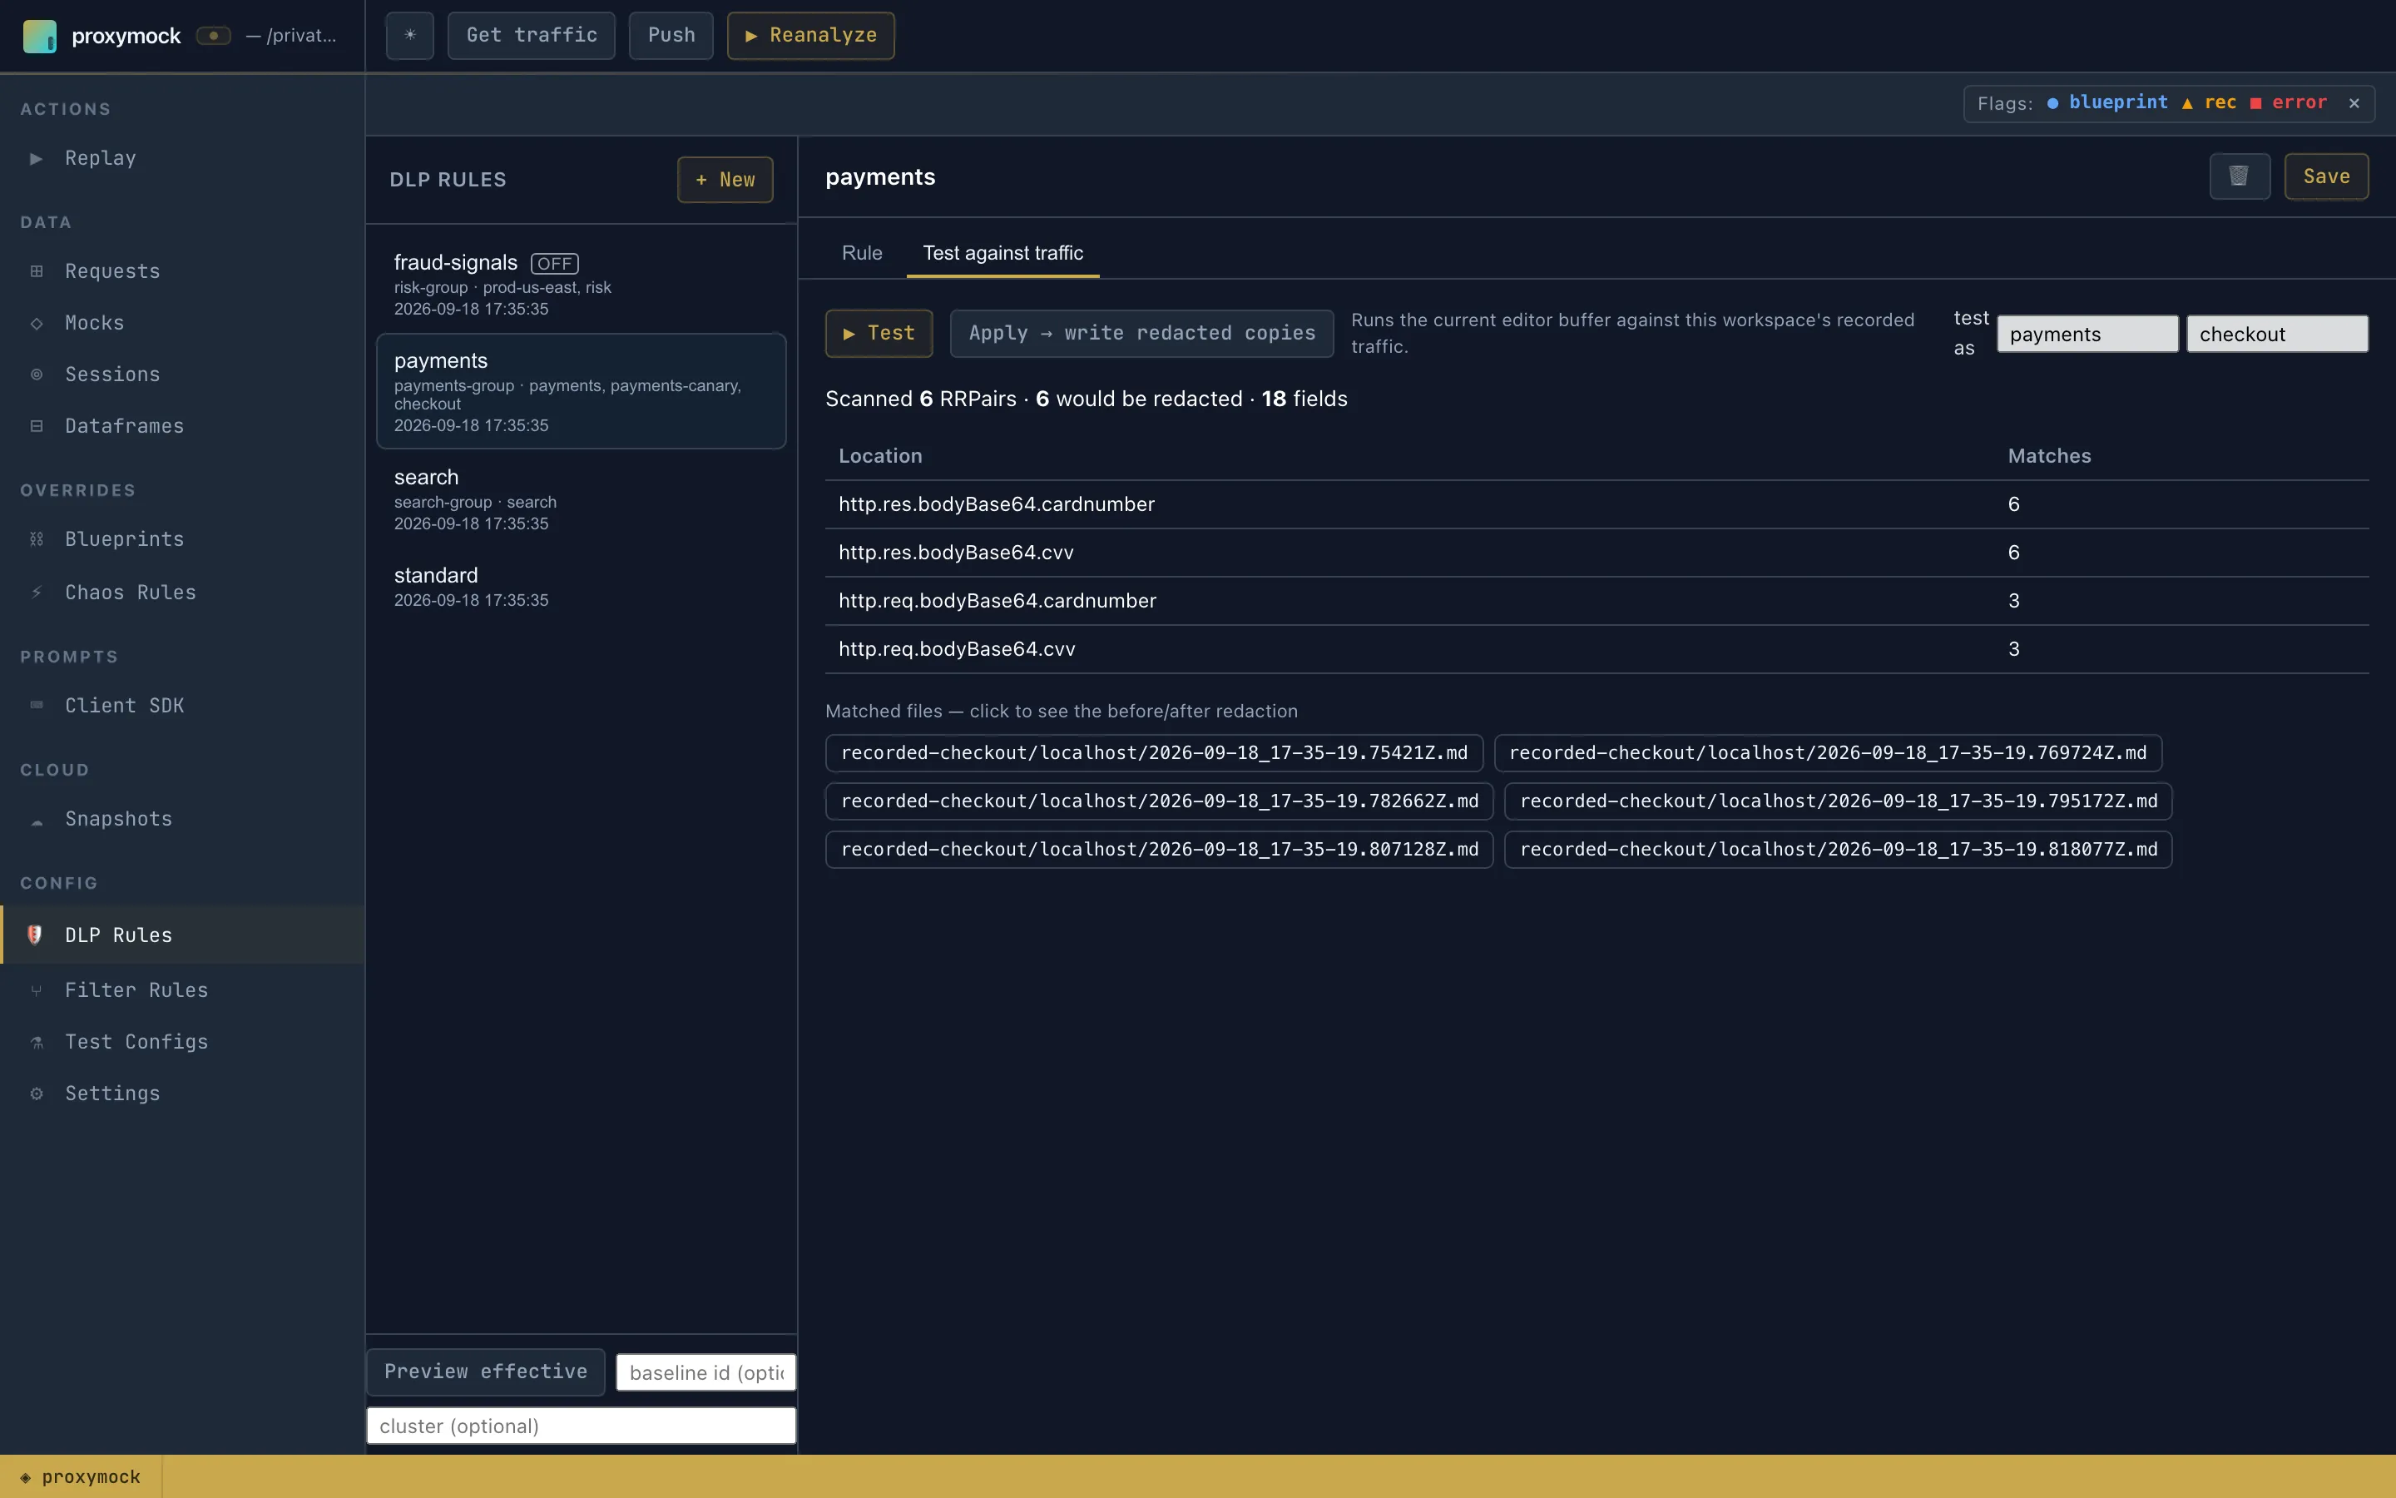Open matched file ending 19.769724Z.md
This screenshot has height=1498, width=2396.
[x=1828, y=753]
